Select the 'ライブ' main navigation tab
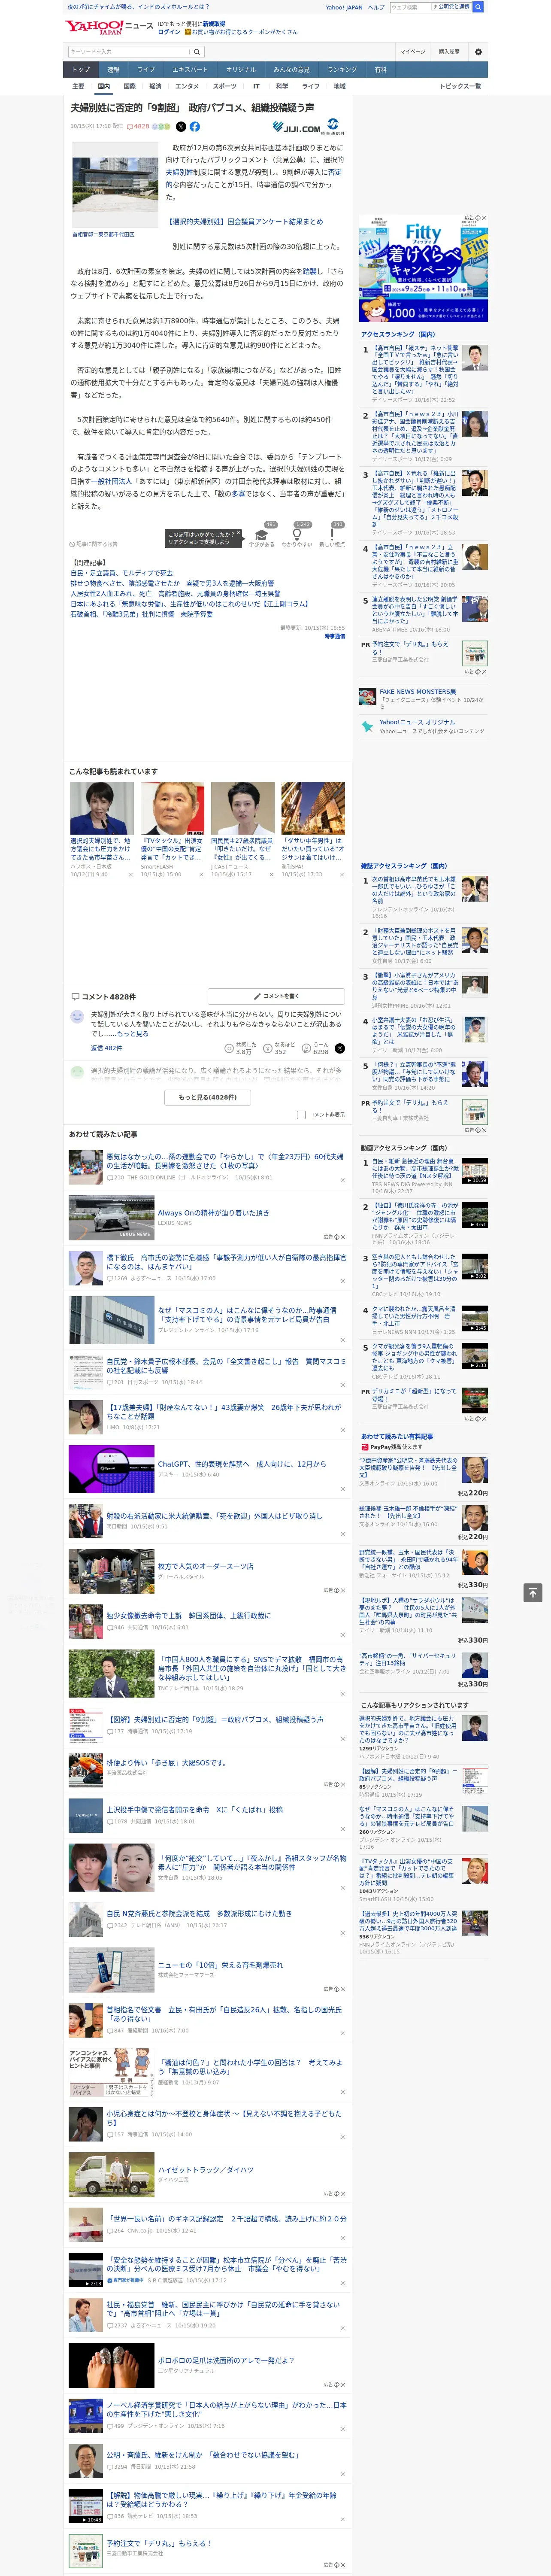 (x=146, y=70)
